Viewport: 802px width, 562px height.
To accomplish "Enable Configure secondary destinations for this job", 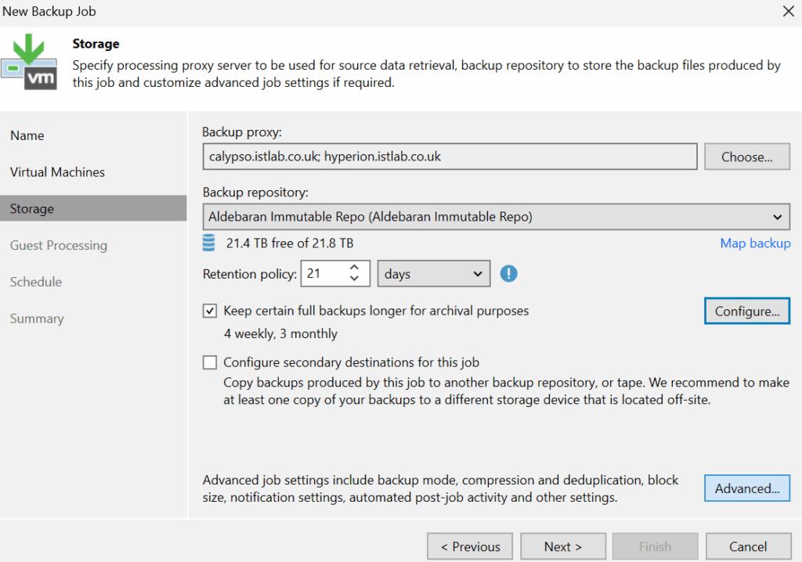I will pos(210,362).
